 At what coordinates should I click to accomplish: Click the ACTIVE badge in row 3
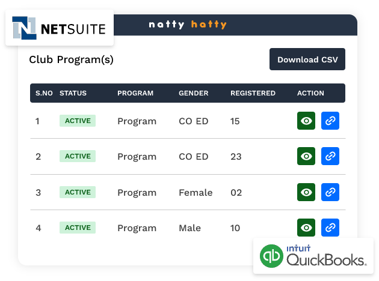(78, 192)
